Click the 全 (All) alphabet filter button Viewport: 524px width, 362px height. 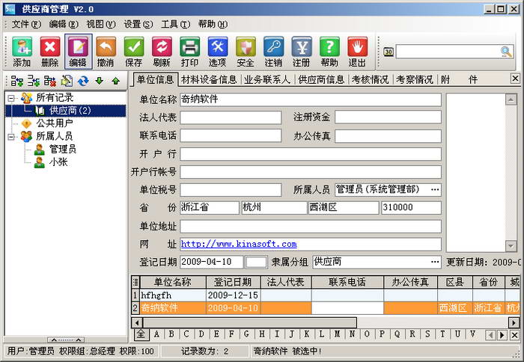pos(141,334)
